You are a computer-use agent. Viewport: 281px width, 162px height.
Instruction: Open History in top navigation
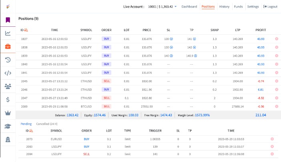[224, 7]
